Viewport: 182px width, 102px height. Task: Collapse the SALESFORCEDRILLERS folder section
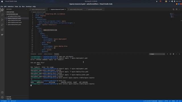pos(12,14)
